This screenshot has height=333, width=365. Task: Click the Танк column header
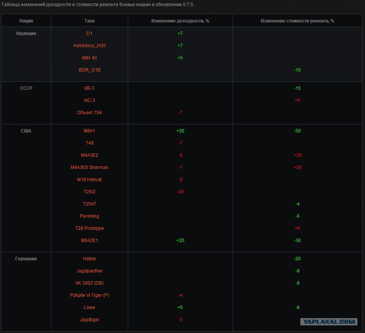pos(89,21)
